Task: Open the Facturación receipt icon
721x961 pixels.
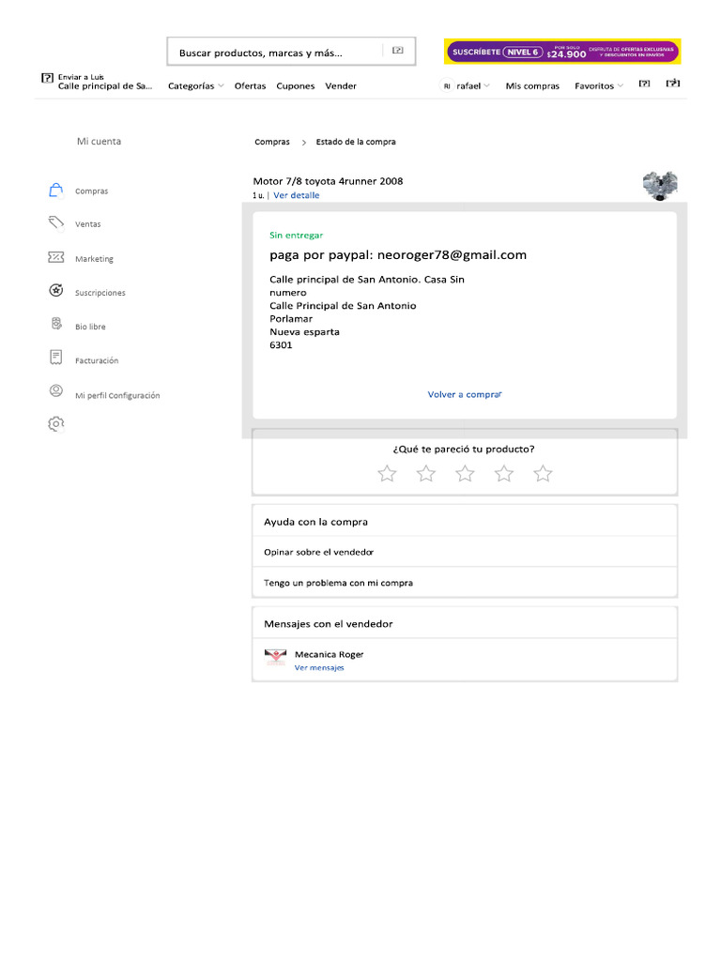Action: tap(55, 358)
